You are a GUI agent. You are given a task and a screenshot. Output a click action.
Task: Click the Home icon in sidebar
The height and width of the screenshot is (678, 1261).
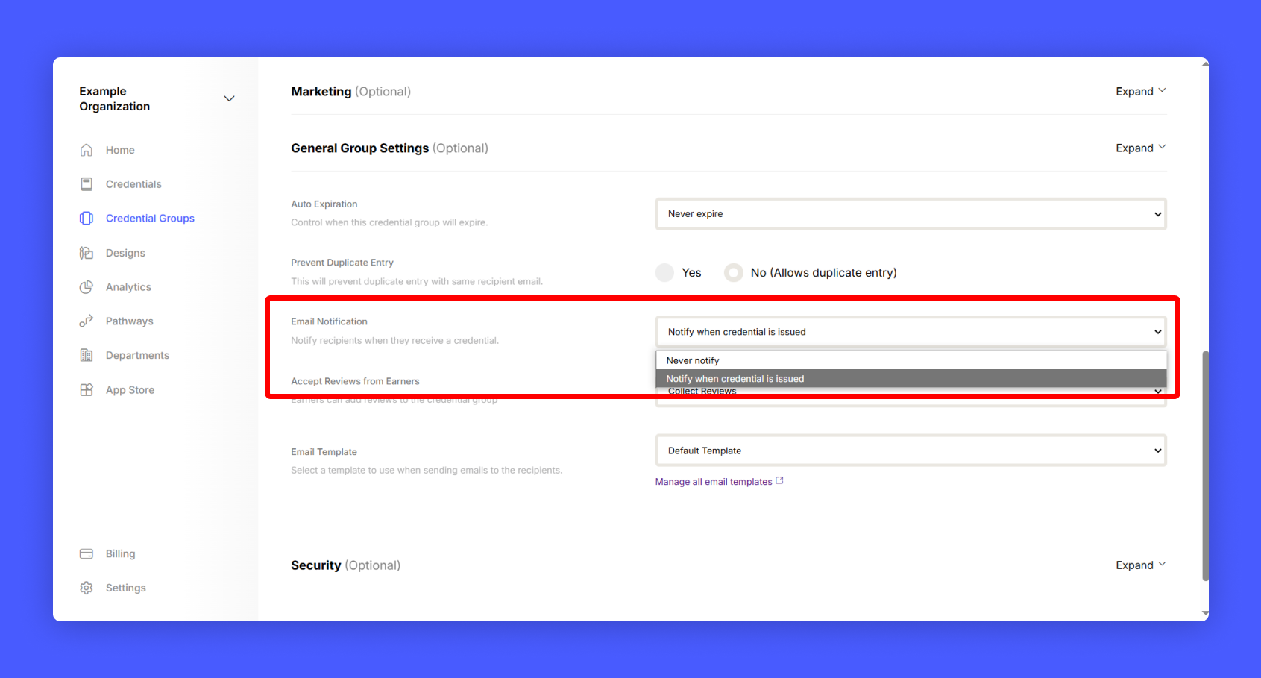click(87, 150)
